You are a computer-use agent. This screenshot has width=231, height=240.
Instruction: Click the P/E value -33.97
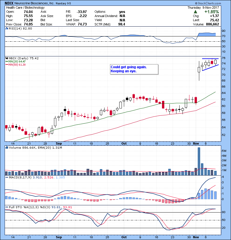pyautogui.click(x=82, y=12)
